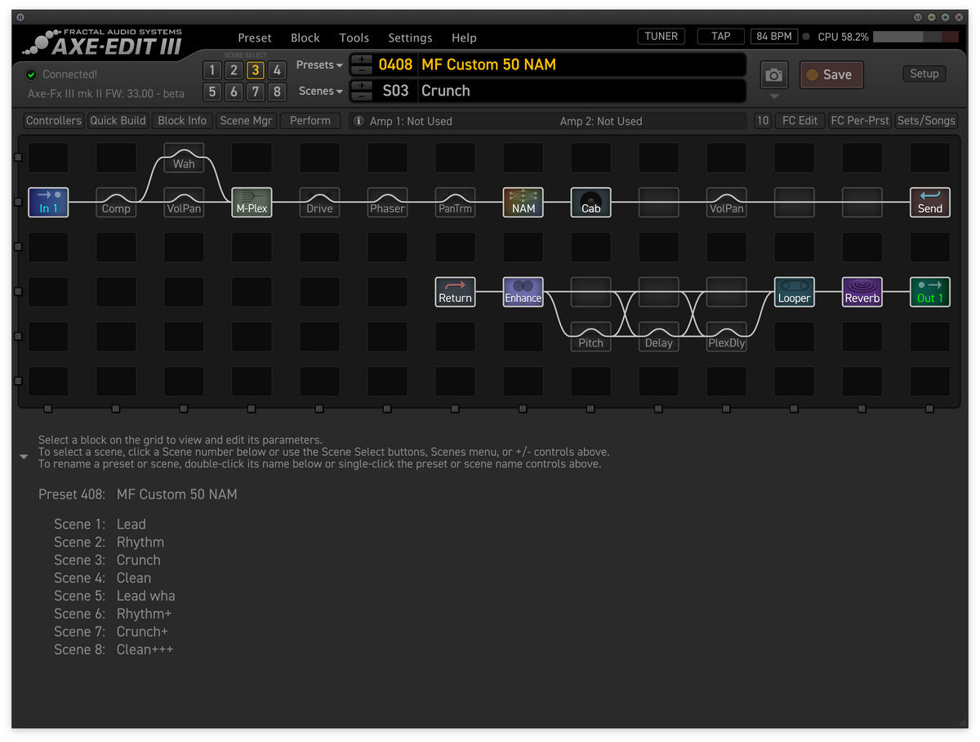This screenshot has width=980, height=742.
Task: Open the NAM block on the grid
Action: tap(523, 202)
